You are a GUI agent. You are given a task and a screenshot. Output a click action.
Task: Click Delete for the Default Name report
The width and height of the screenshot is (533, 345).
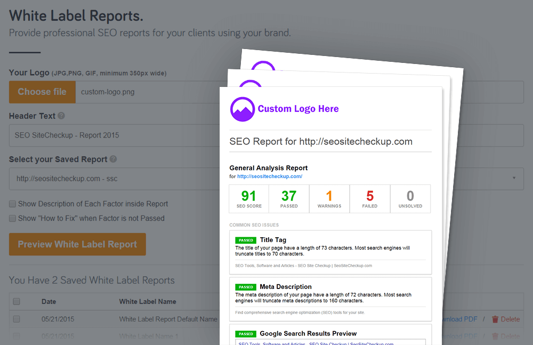click(x=510, y=319)
